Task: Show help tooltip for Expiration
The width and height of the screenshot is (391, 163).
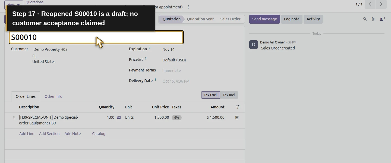Action: click(150, 48)
